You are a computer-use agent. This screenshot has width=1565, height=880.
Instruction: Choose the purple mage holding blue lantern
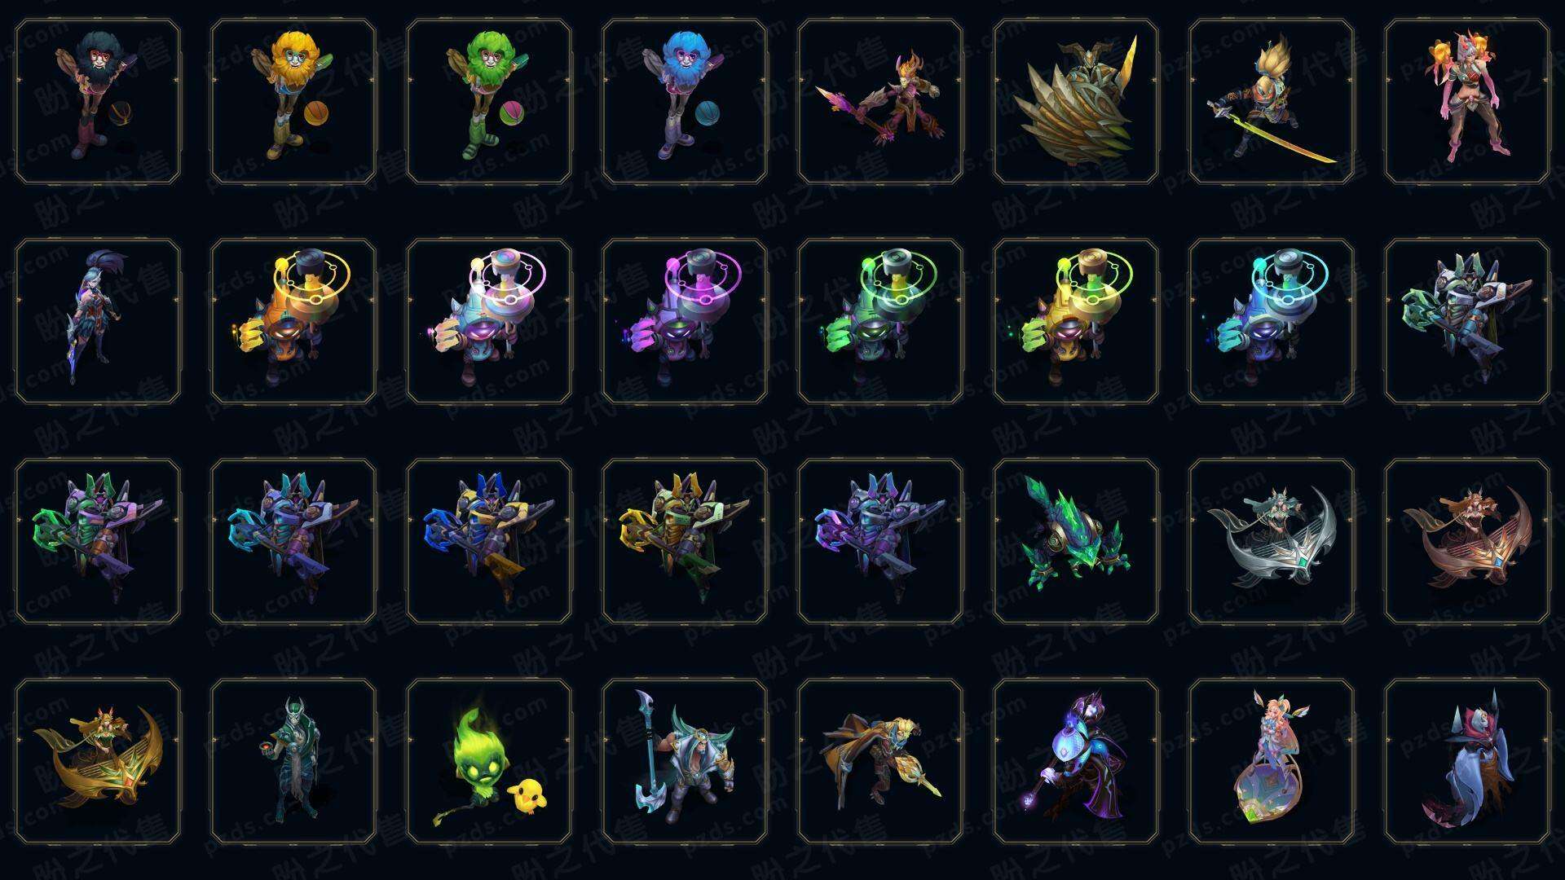coord(1076,761)
